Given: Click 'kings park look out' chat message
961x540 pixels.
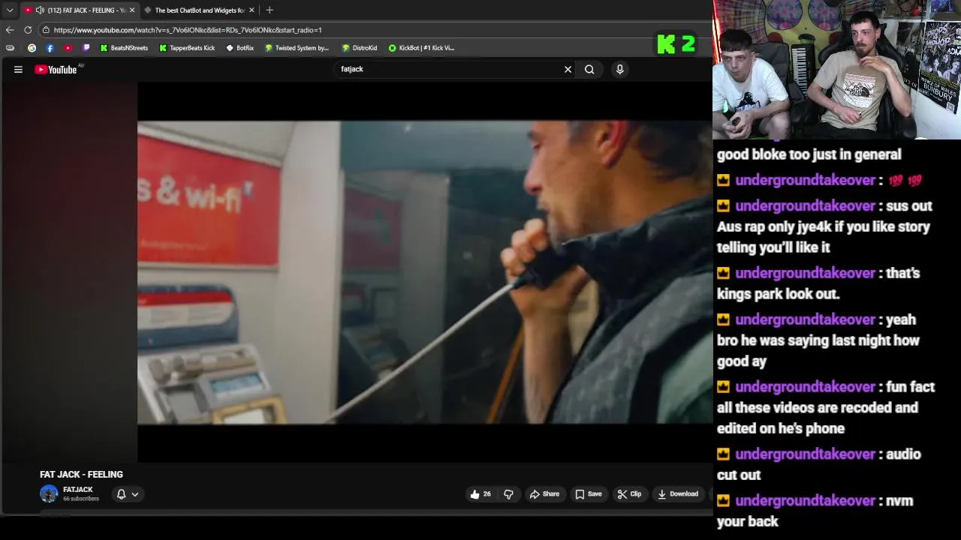Looking at the screenshot, I should tap(818, 283).
